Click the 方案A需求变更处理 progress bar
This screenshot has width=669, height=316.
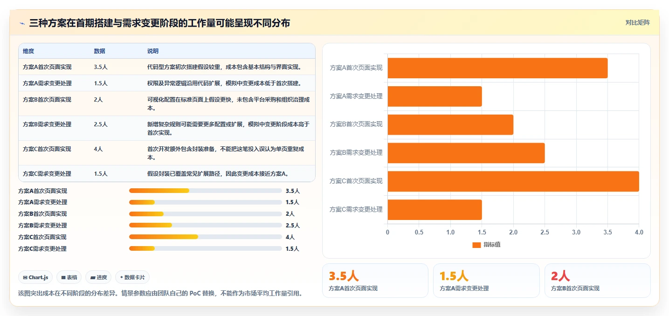point(206,202)
